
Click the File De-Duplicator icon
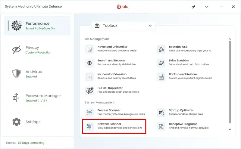click(x=90, y=90)
